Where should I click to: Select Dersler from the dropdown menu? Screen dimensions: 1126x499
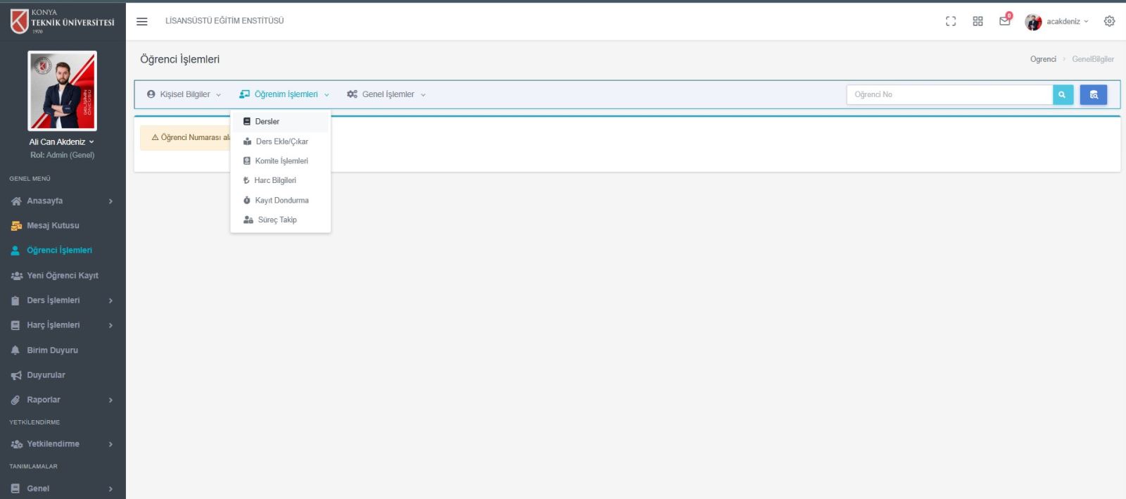click(x=267, y=122)
